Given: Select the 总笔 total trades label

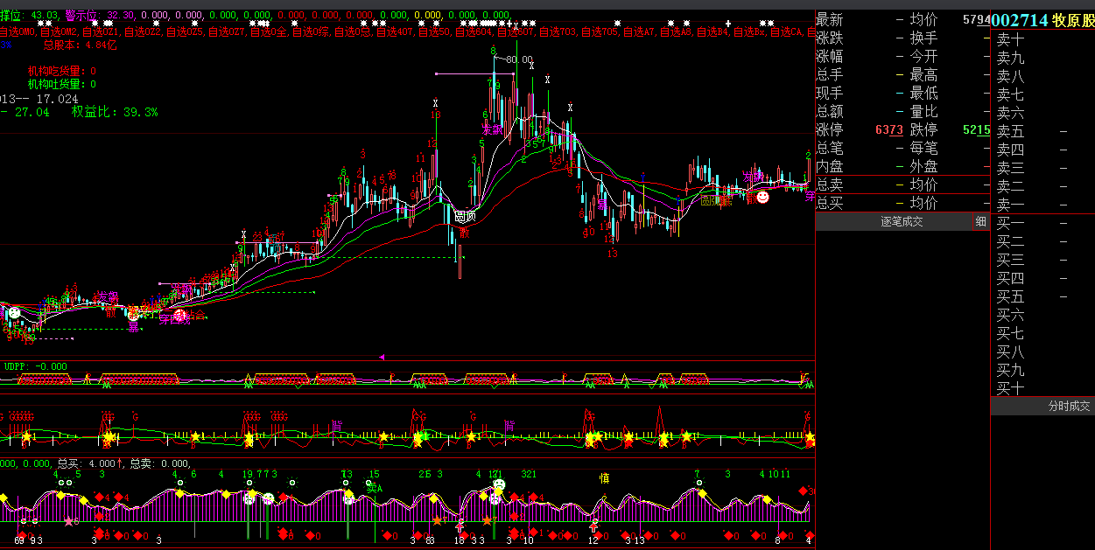Looking at the screenshot, I should point(830,149).
